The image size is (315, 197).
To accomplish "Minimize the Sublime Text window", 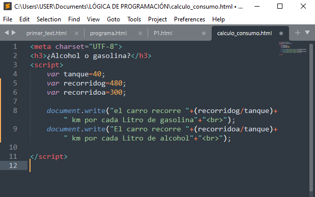I will (x=257, y=7).
